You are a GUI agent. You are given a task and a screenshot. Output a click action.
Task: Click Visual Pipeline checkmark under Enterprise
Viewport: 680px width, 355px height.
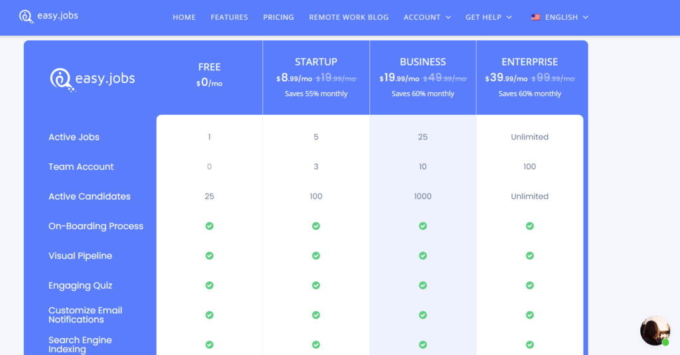click(x=530, y=255)
